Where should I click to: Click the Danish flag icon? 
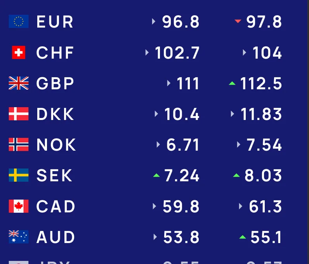tap(19, 114)
